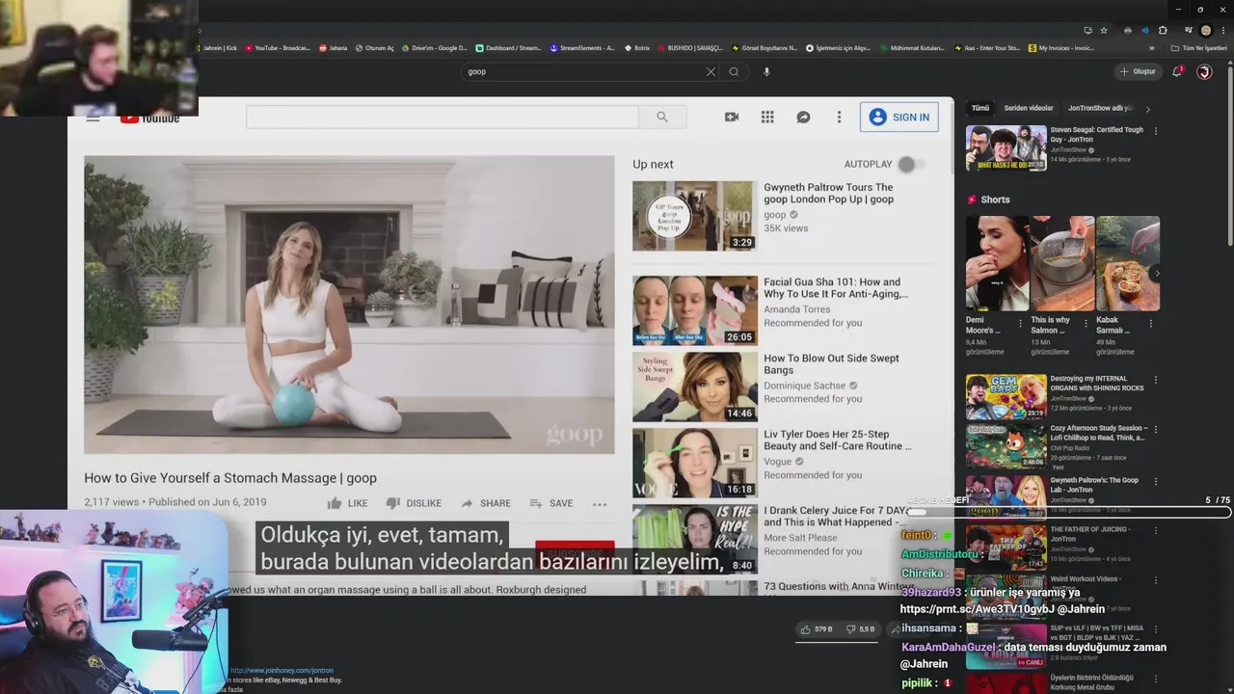Click the YouTube logo in embedded page
Viewport: 1234px width, 694px height.
click(150, 118)
